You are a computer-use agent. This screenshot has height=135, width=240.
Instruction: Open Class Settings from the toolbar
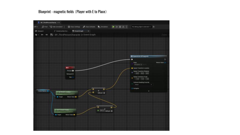tap(74, 27)
